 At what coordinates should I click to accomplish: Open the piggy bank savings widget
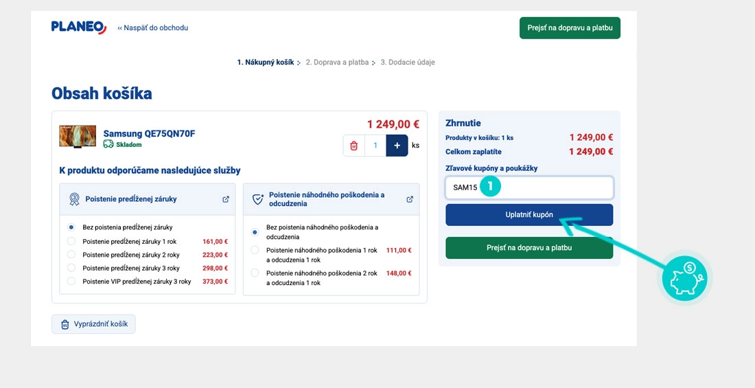(x=685, y=278)
